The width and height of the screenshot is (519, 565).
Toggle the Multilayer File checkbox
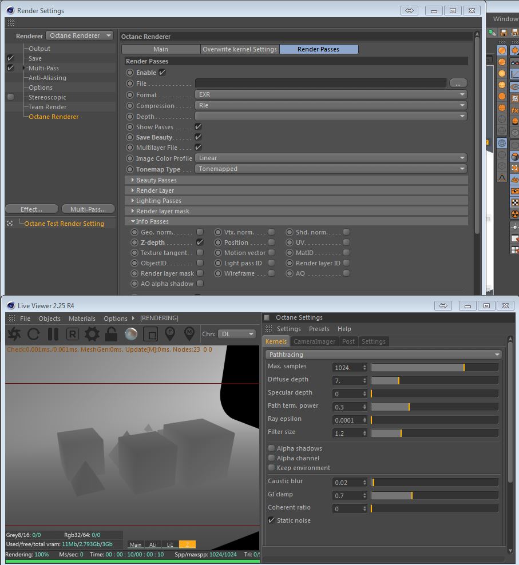point(198,148)
